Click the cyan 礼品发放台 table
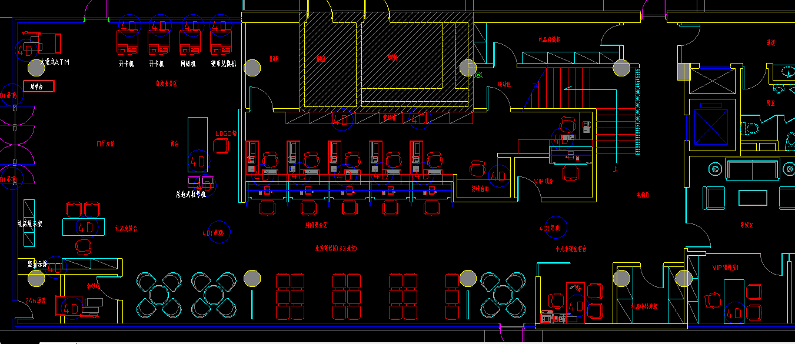Image resolution: width=795 pixels, height=344 pixels. 84,227
